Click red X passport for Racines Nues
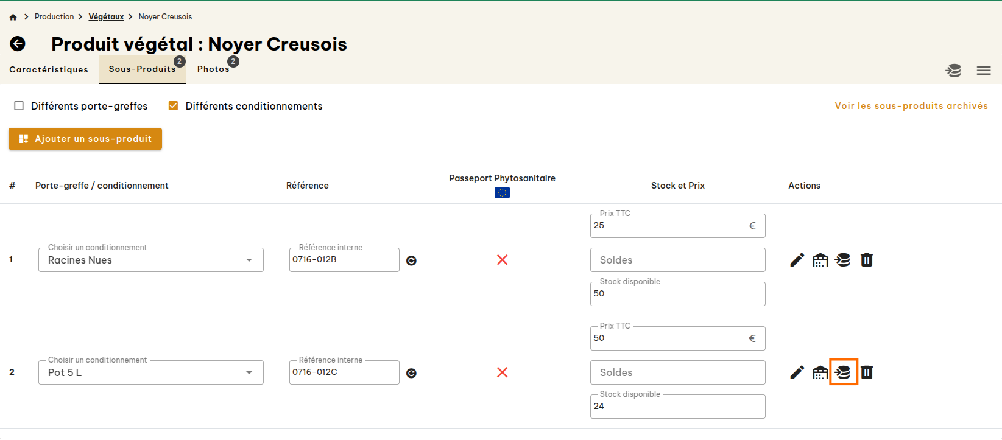 click(x=503, y=260)
